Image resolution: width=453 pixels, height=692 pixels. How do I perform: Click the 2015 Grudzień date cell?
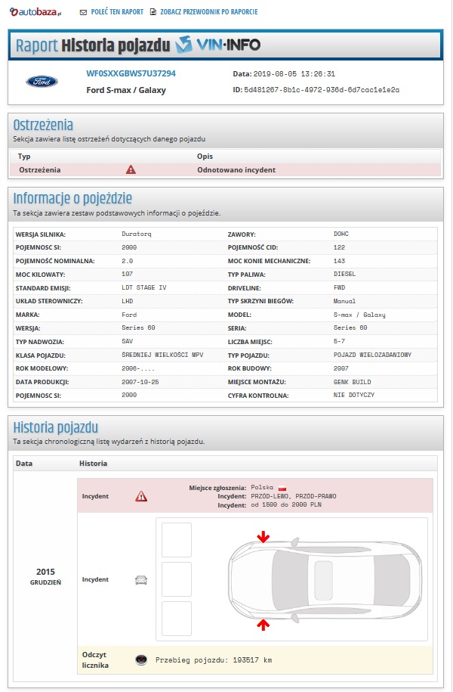point(45,576)
